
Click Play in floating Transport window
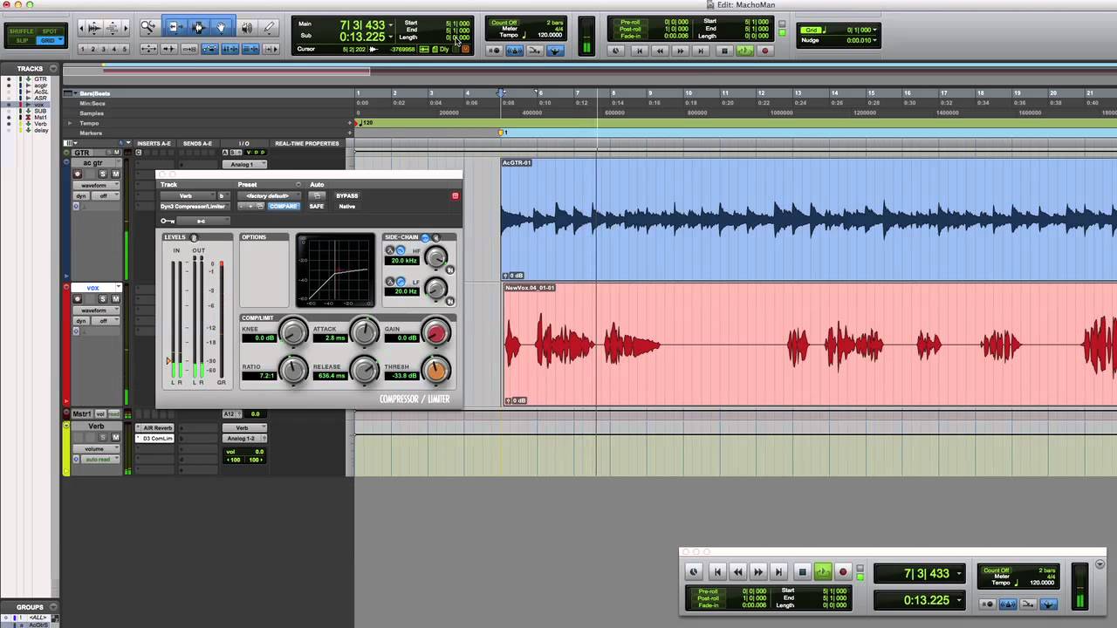point(823,572)
